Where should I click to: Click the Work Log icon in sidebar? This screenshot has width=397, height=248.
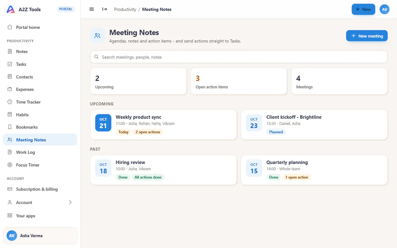[10, 152]
